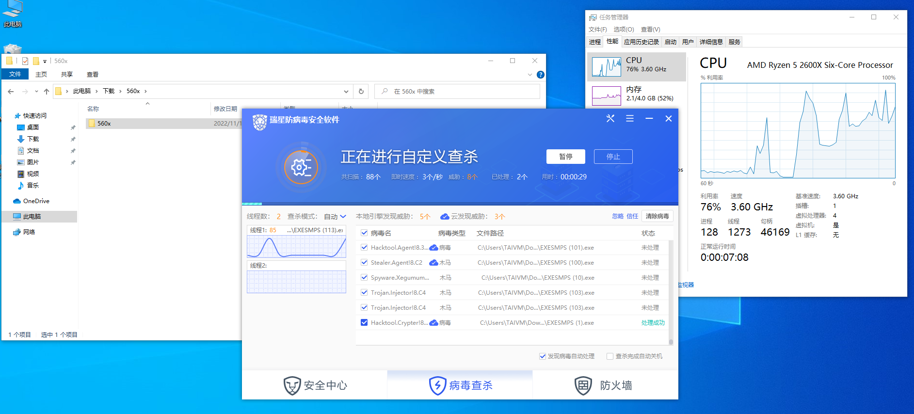Stop the scan with 停止 button
The image size is (914, 414).
tap(613, 157)
